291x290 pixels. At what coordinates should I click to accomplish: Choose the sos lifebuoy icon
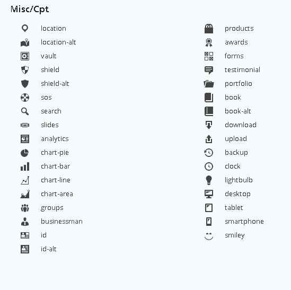(x=25, y=98)
